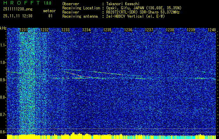The width and height of the screenshot is (219, 139).
Task: Click the date stamp 25.11.11 12:30
Action: 18,16
